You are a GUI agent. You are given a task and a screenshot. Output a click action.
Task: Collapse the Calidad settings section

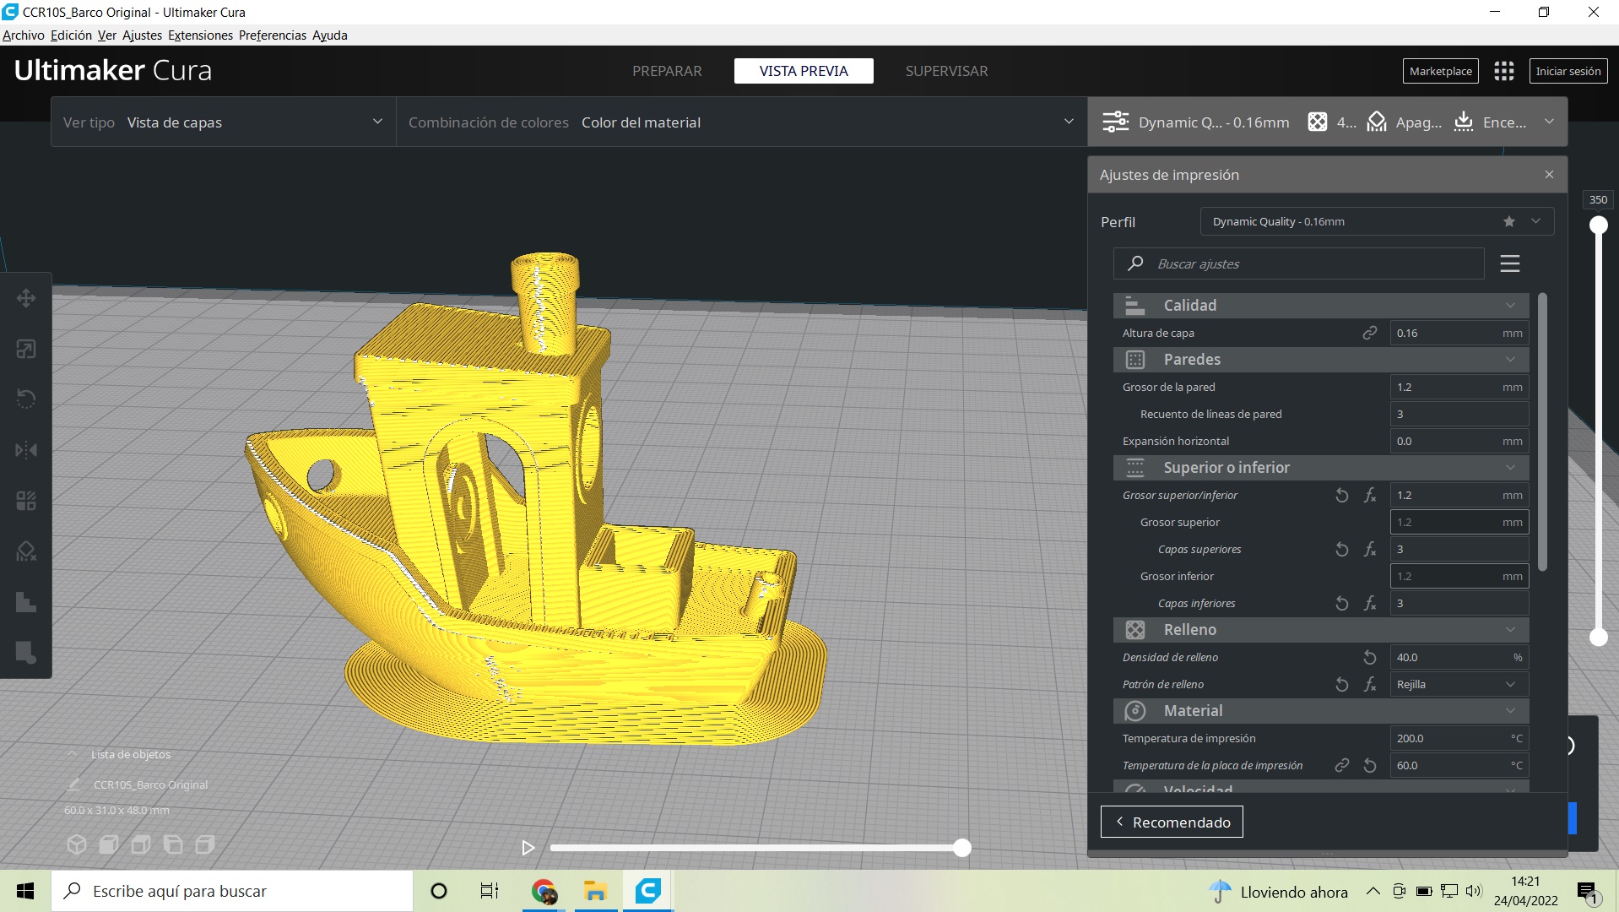coord(1321,306)
